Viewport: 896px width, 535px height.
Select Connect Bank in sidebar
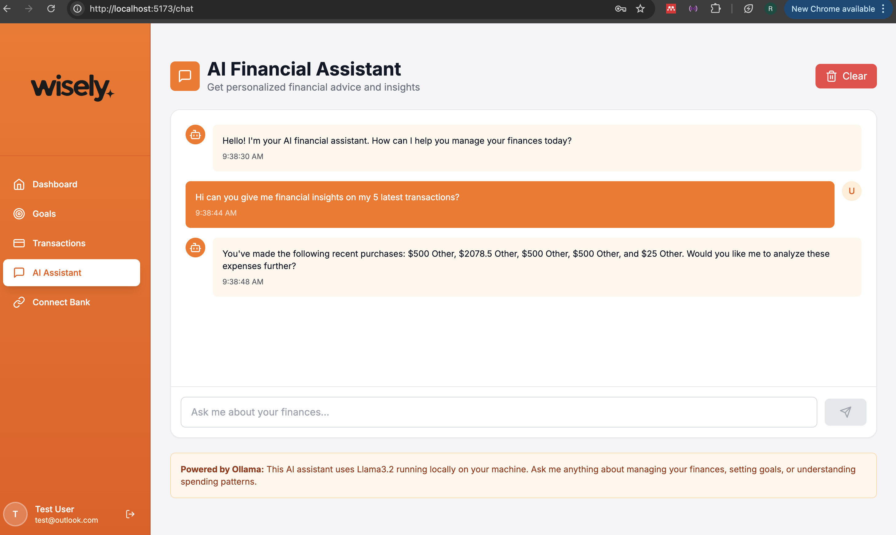[x=61, y=302]
